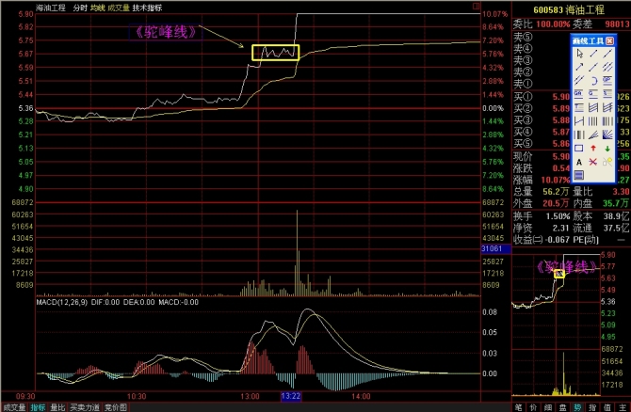
Task: Select the price range measuring ruler tool
Action: [578, 121]
